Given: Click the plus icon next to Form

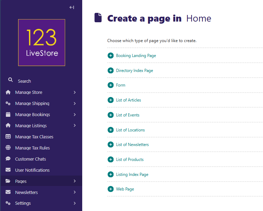Looking at the screenshot, I should click(110, 85).
